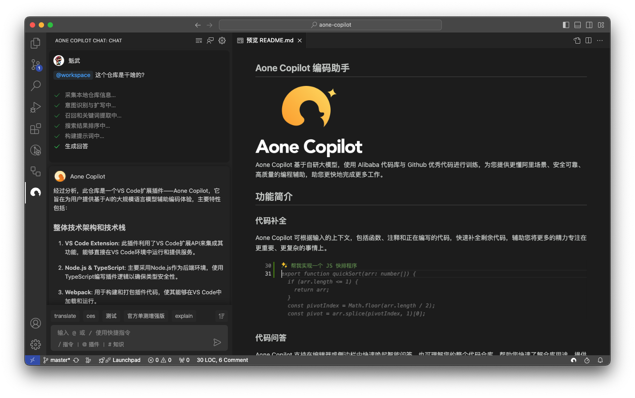Run the explain quick command
Image resolution: width=635 pixels, height=398 pixels.
[184, 316]
